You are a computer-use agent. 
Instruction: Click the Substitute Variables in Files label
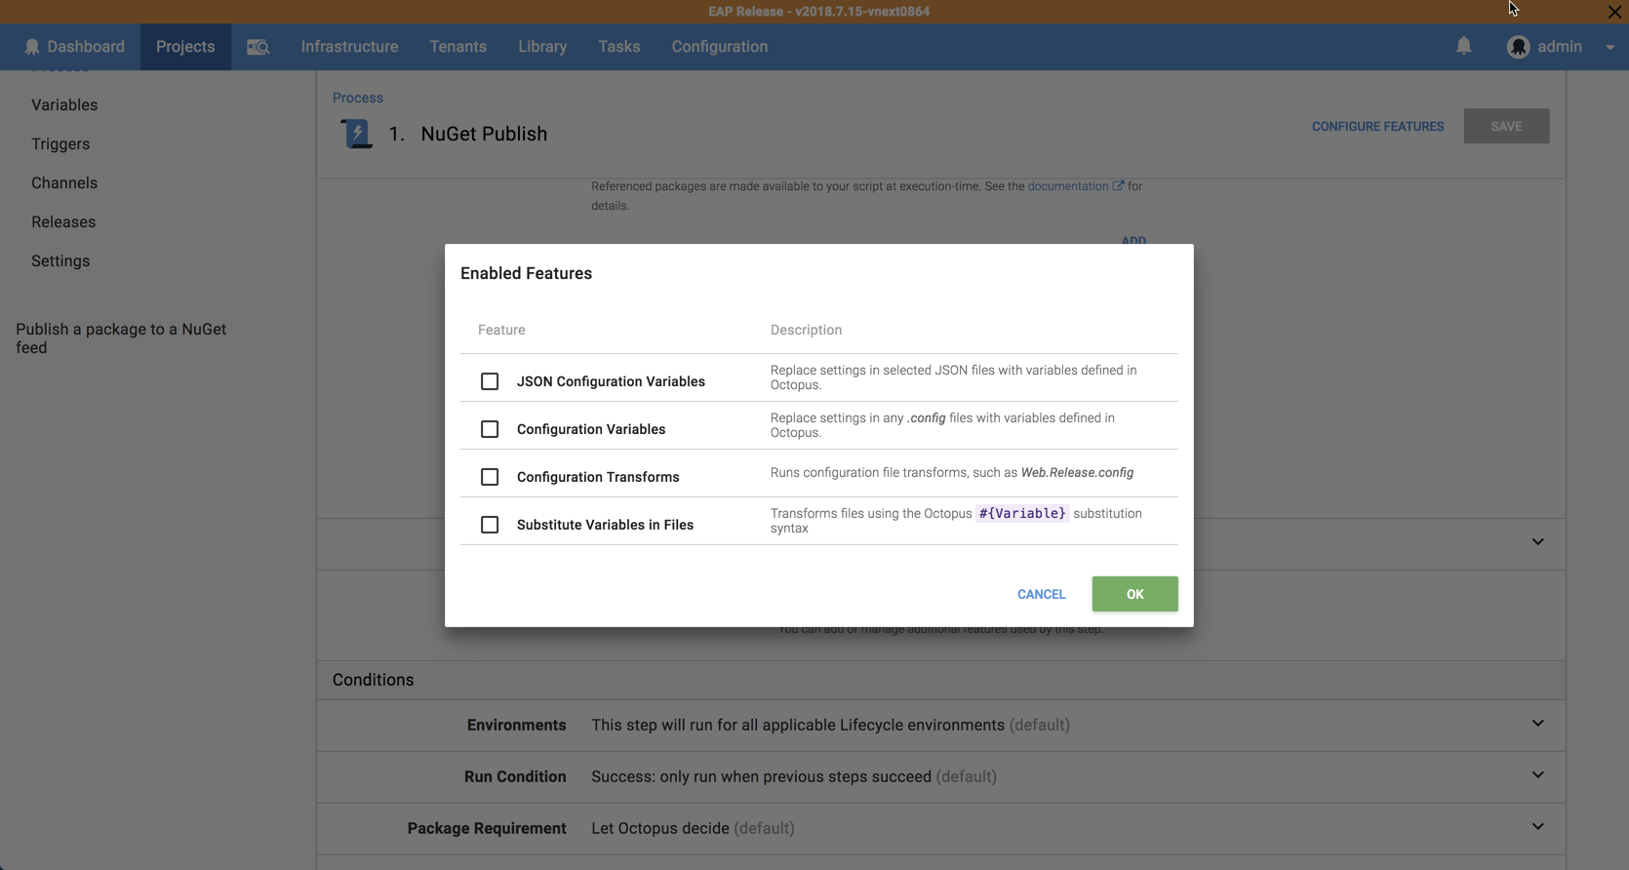click(605, 525)
